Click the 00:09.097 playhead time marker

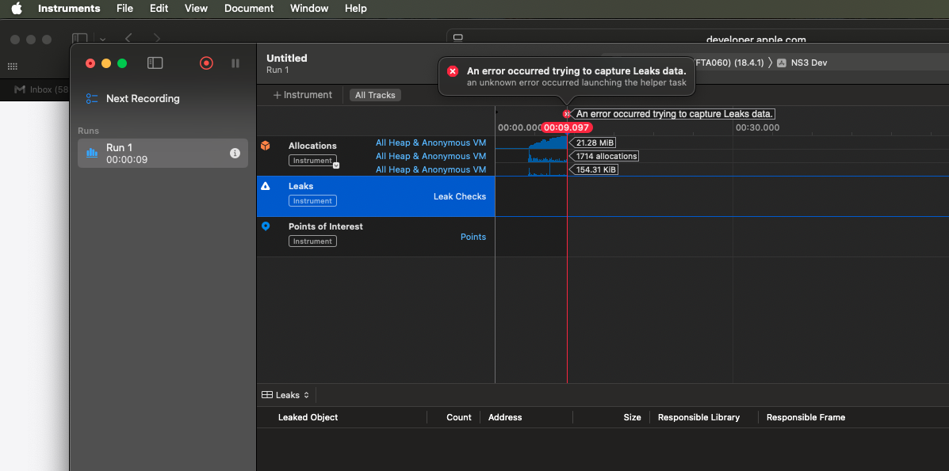tap(567, 127)
